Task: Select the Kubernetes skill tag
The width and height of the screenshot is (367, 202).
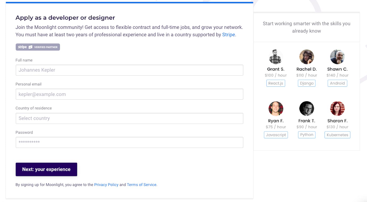Action: (x=337, y=135)
